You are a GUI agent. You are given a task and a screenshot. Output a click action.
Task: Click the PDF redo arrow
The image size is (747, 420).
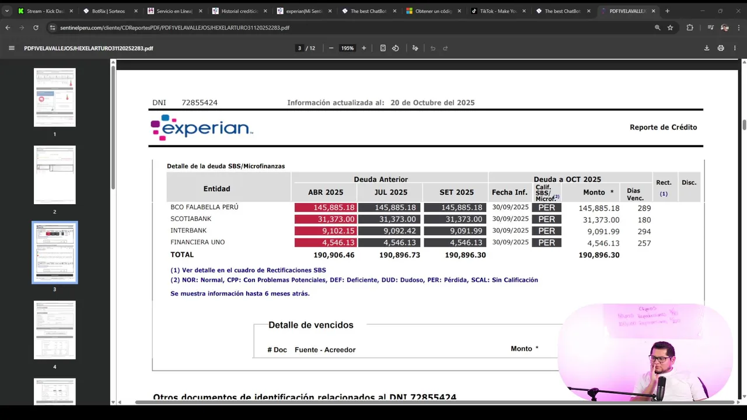coord(445,48)
